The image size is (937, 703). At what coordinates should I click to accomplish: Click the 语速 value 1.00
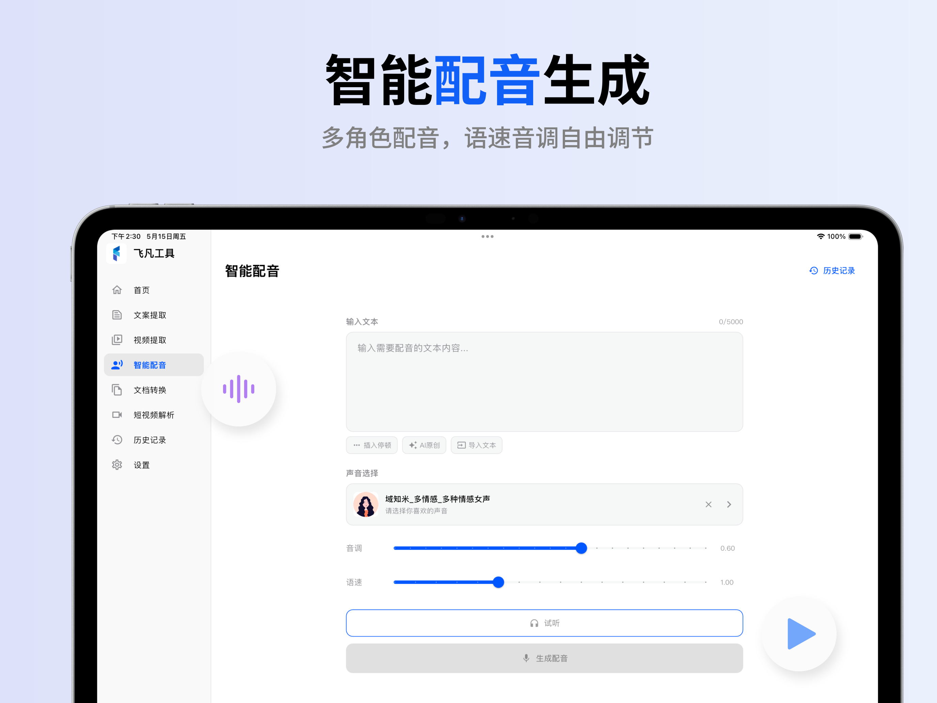[x=727, y=582]
